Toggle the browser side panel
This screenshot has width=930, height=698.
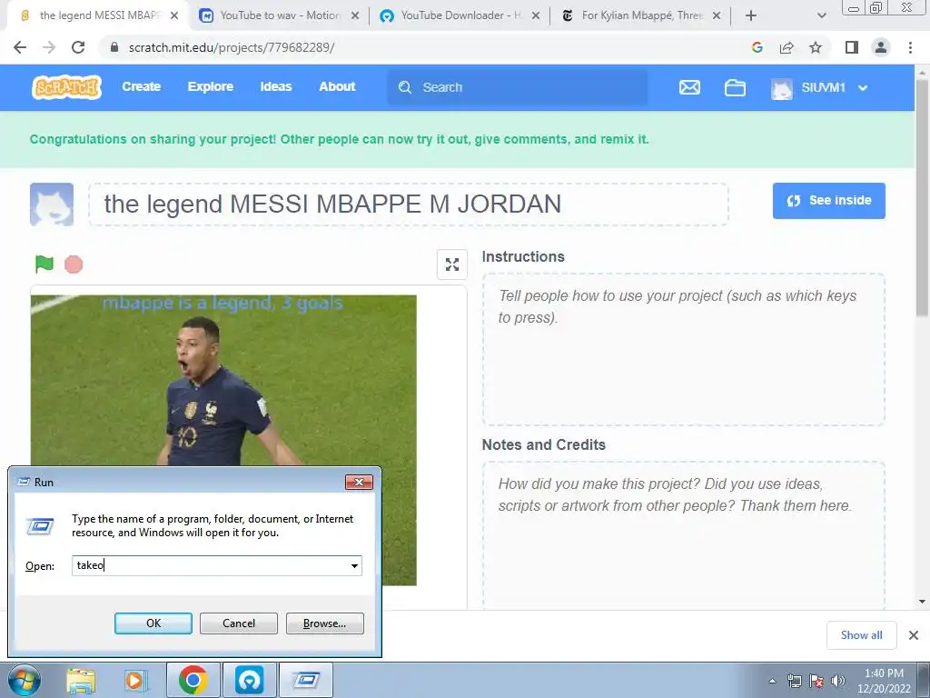click(x=852, y=47)
